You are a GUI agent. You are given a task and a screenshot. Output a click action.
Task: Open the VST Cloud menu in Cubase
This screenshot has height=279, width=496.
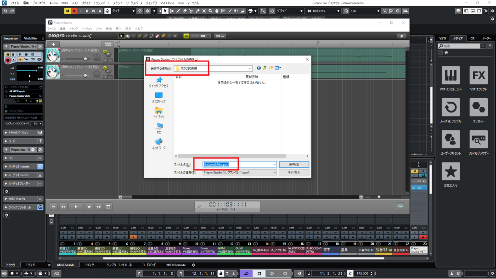(167, 3)
